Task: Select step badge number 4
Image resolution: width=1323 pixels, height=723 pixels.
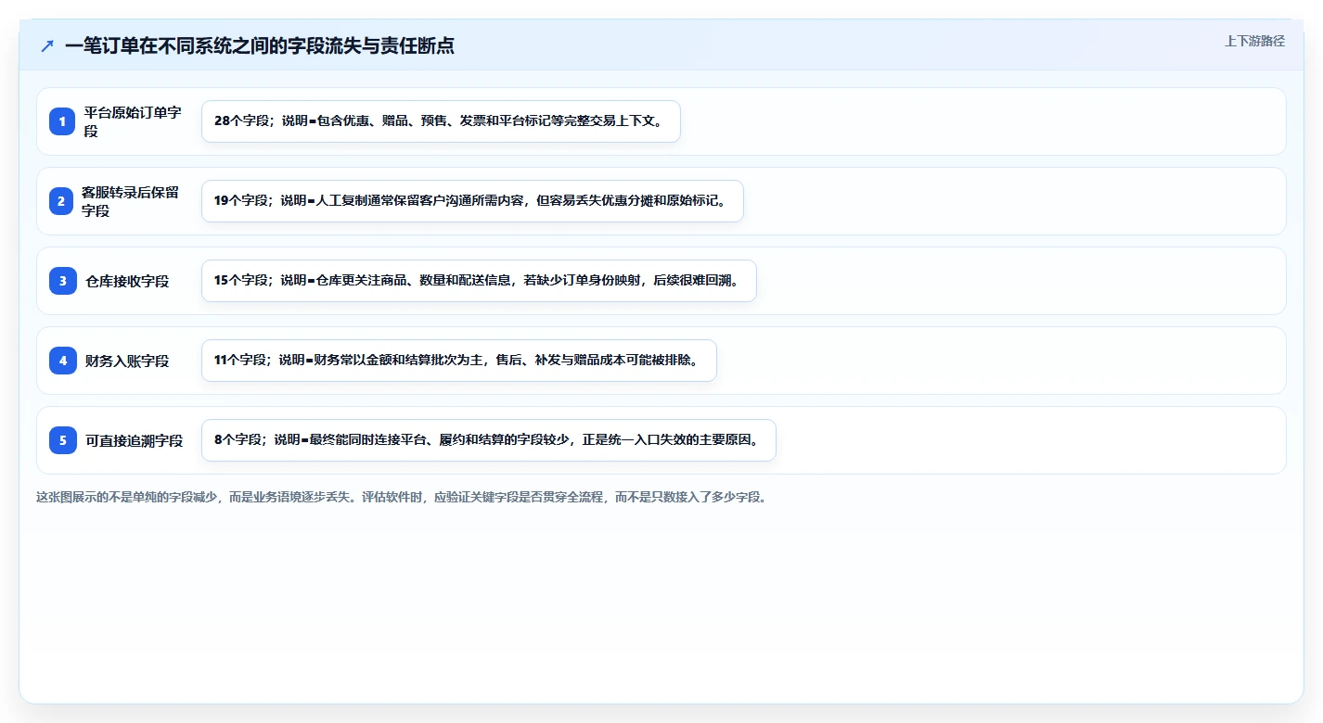Action: 62,361
